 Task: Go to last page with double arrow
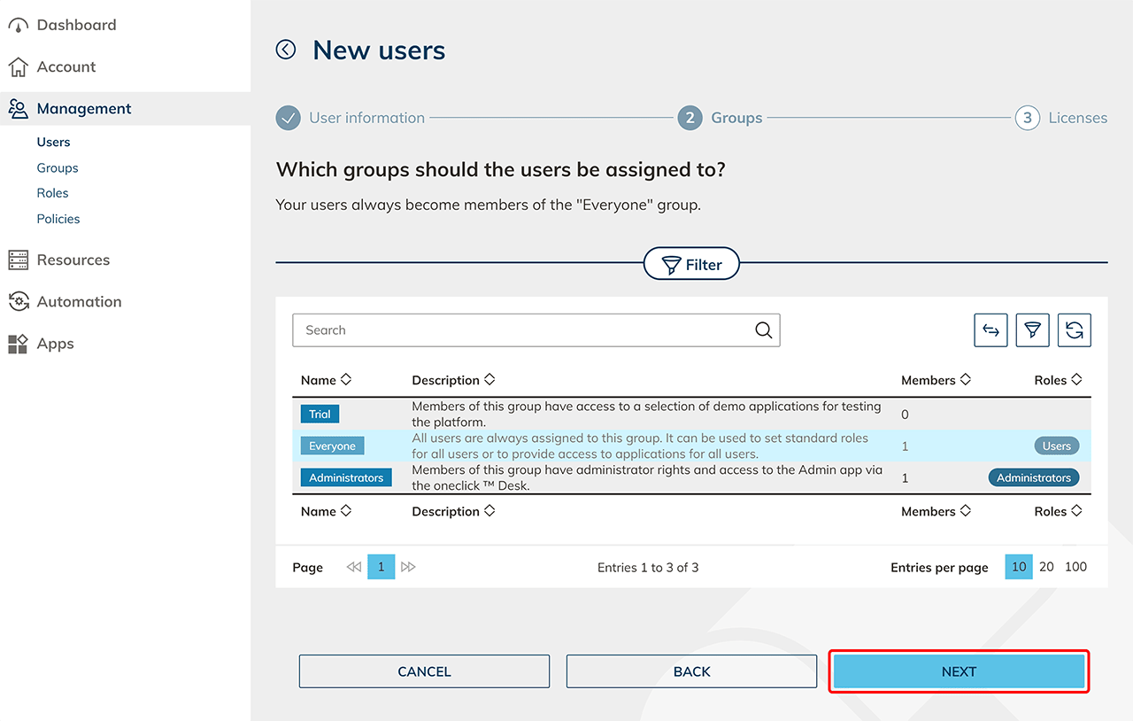[x=408, y=567]
